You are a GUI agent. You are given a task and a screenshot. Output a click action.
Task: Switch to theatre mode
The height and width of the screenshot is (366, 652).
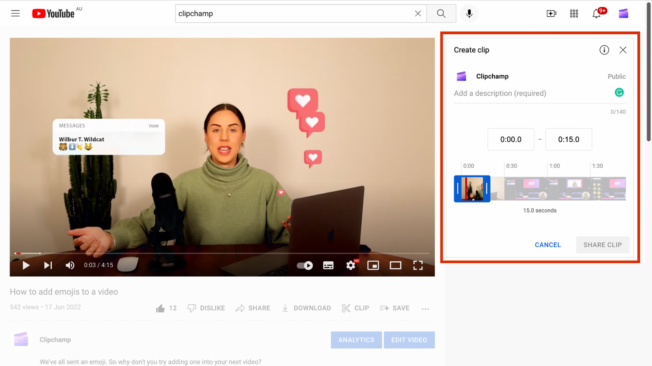point(396,265)
